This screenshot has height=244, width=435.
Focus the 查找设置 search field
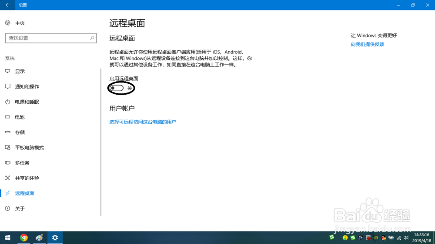click(51, 38)
